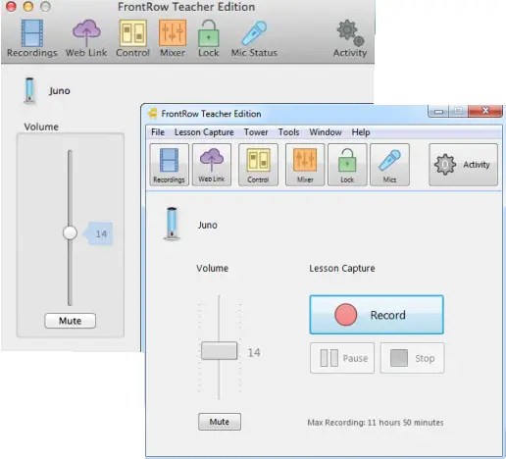Image resolution: width=506 pixels, height=459 pixels.
Task: Click the Stop recording button
Action: click(412, 358)
